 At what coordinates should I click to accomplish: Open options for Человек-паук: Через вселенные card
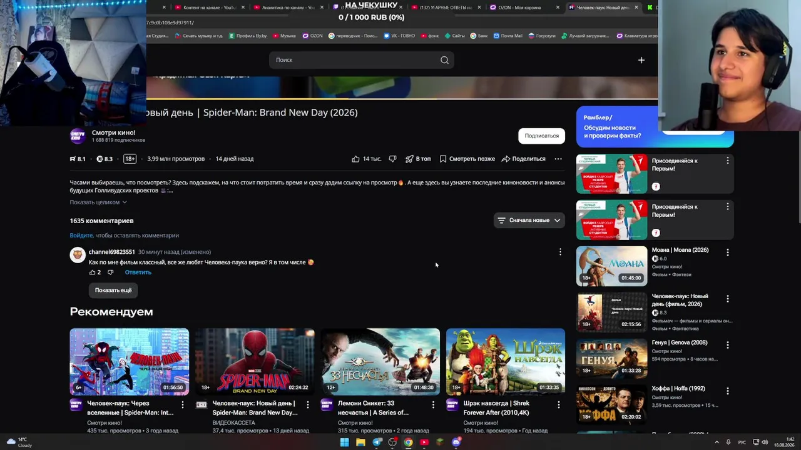tap(183, 405)
